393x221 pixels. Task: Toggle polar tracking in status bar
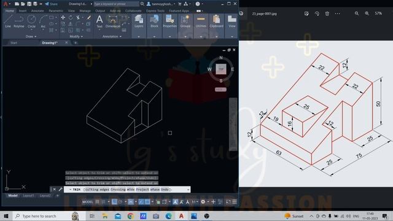[x=120, y=202]
